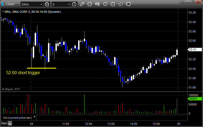Click the Chart window indicator icon
Image resolution: width=203 pixels, height=127 pixels.
tap(3, 4)
